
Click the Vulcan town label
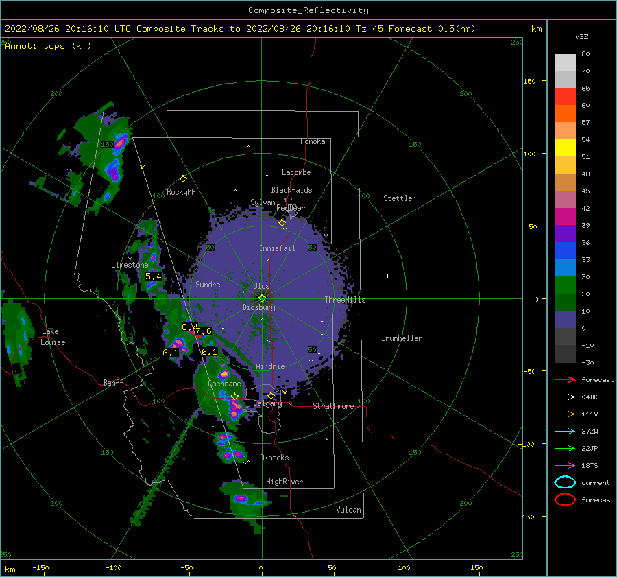(348, 510)
